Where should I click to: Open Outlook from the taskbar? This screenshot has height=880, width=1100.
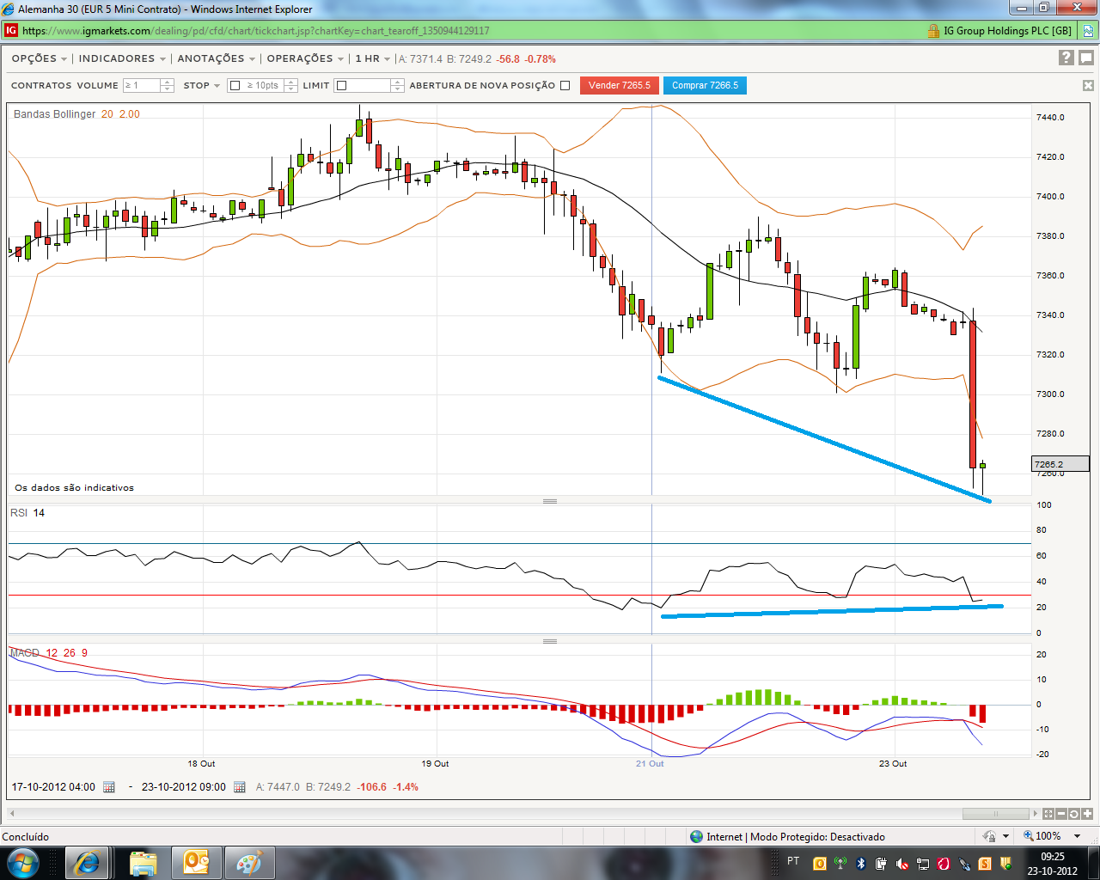click(197, 862)
